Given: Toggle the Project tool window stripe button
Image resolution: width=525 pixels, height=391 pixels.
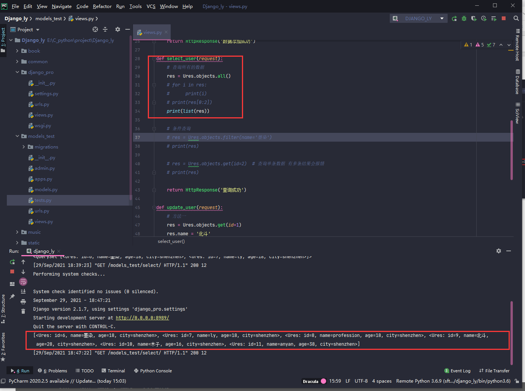Looking at the screenshot, I should [3, 40].
